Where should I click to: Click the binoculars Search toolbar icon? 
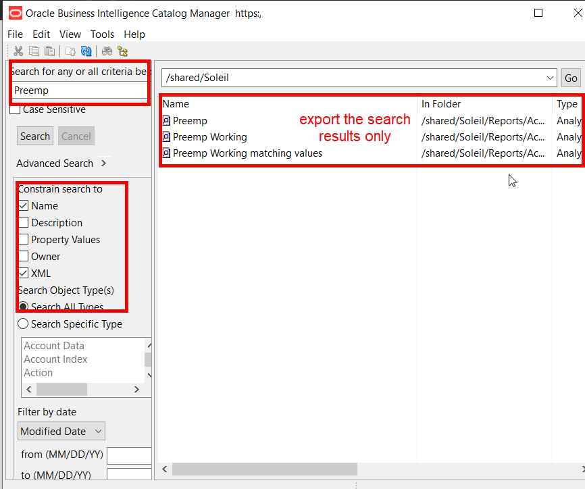click(x=107, y=51)
